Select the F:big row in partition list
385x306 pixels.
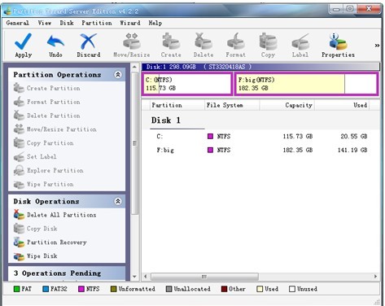[x=260, y=150]
